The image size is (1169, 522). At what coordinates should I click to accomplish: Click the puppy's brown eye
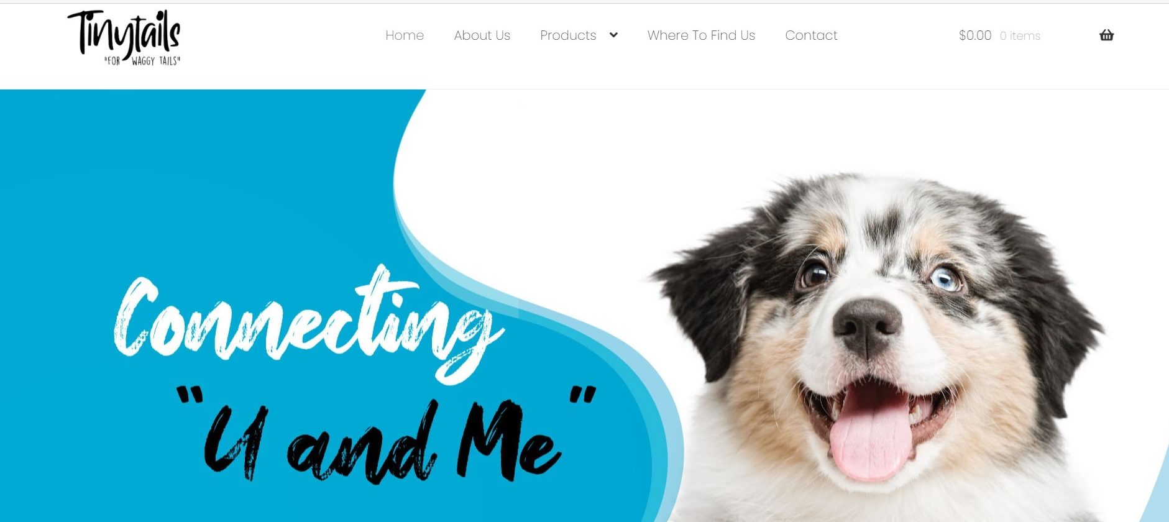point(813,273)
